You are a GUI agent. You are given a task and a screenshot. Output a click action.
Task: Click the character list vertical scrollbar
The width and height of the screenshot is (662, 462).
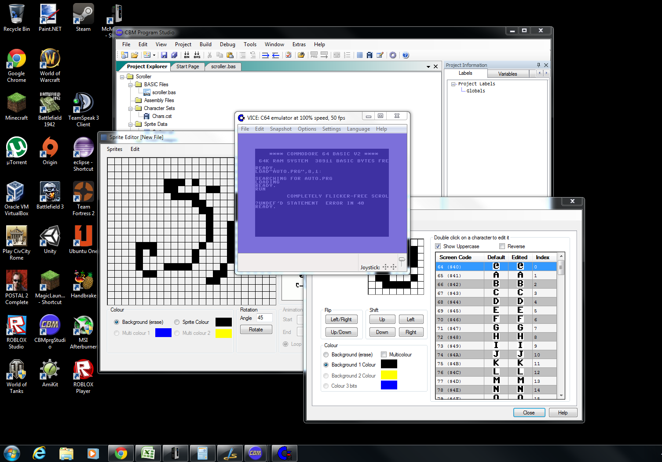click(x=561, y=326)
